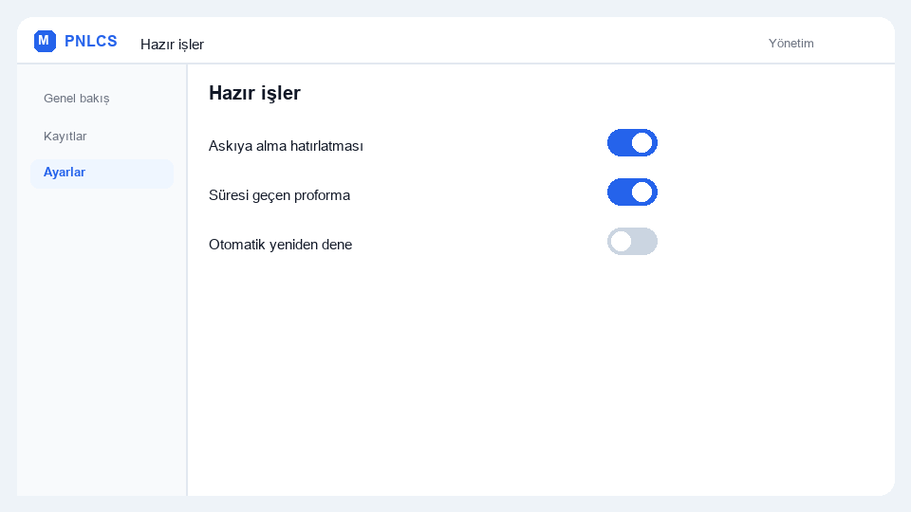The image size is (911, 512).
Task: Click blank panel area beneath Otomatik yeniden dene
Action: 540,377
